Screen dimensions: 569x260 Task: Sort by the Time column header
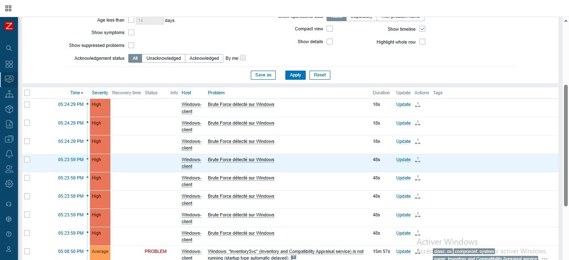pos(77,93)
